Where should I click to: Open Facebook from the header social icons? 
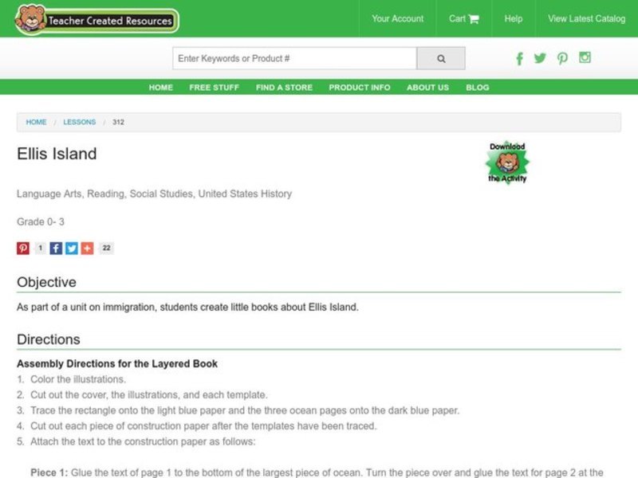coord(519,58)
